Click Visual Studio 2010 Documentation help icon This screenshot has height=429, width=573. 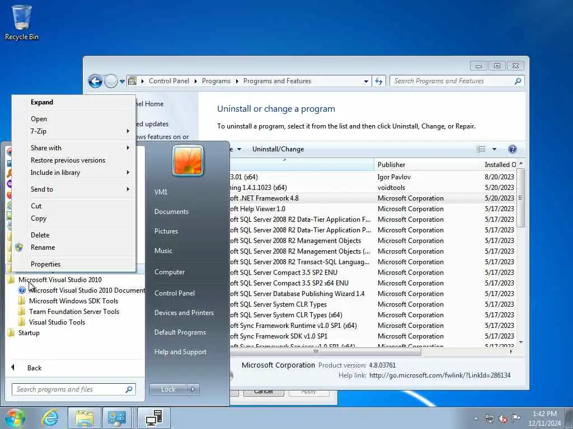click(22, 290)
